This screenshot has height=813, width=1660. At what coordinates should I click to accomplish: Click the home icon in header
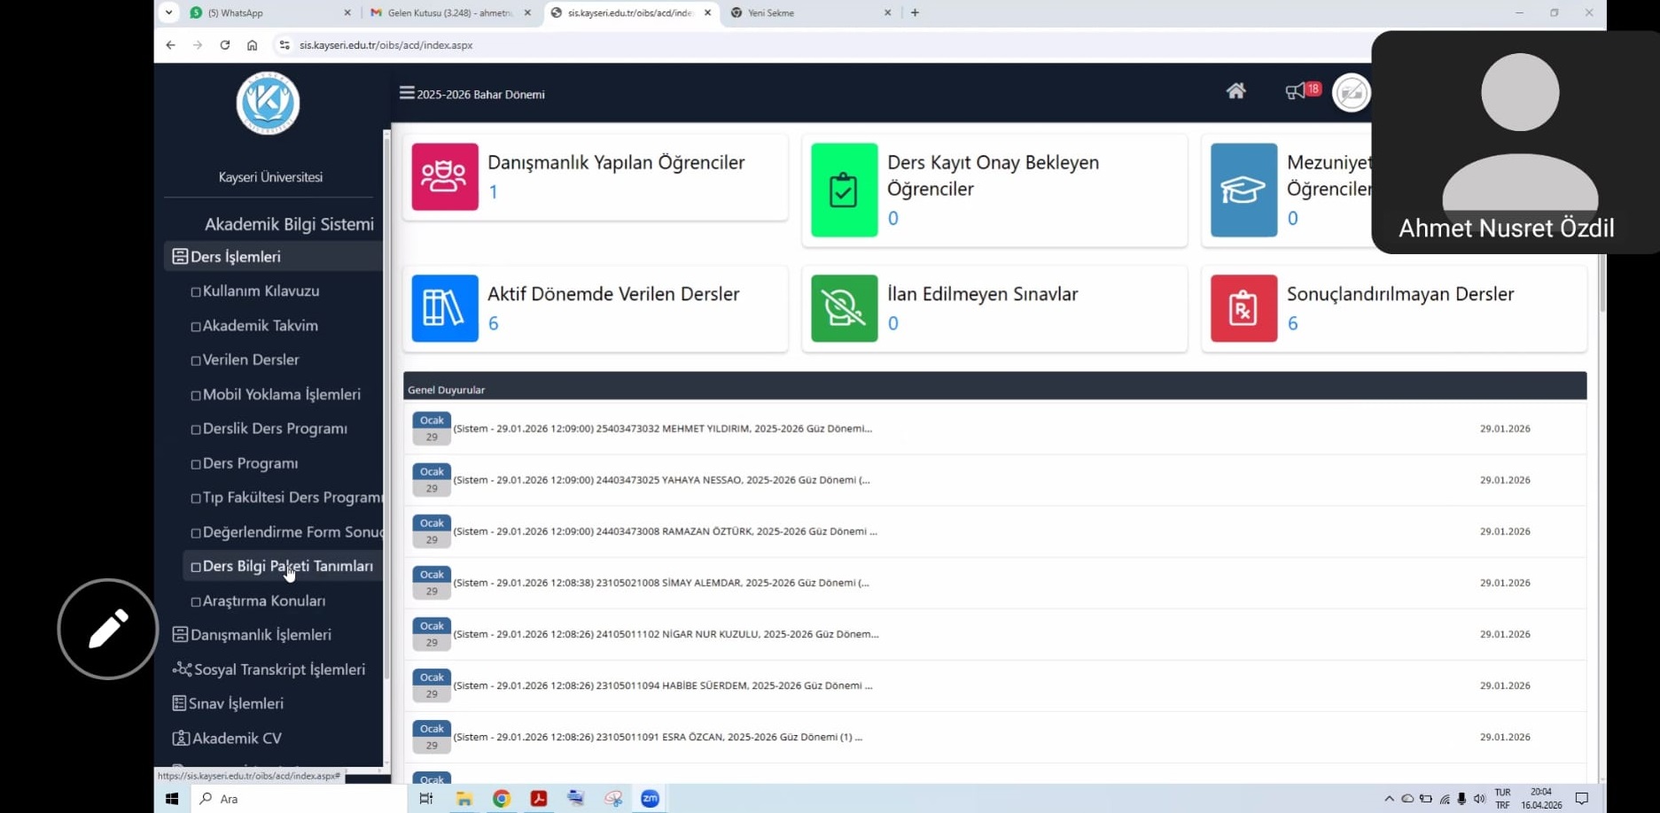[x=1235, y=91]
